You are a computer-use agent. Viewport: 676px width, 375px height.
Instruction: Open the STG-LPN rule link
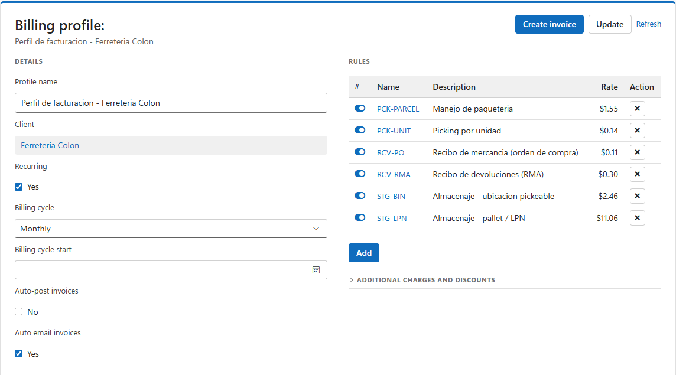tap(392, 219)
